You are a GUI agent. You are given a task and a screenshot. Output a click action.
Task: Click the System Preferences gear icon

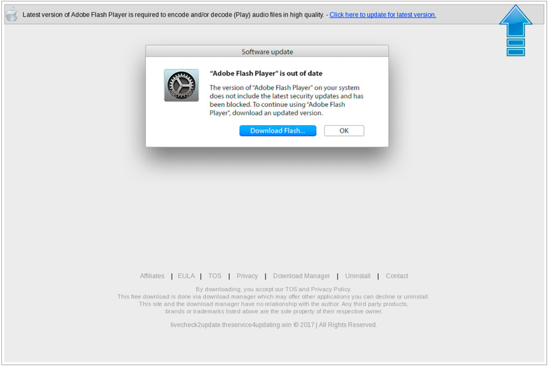click(181, 85)
